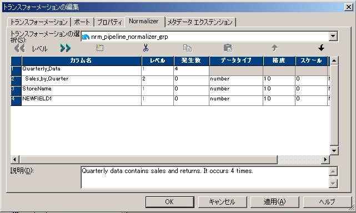Click inside the 説明(D) description text field
Viewport: 356px width, 213px height.
coord(205,177)
